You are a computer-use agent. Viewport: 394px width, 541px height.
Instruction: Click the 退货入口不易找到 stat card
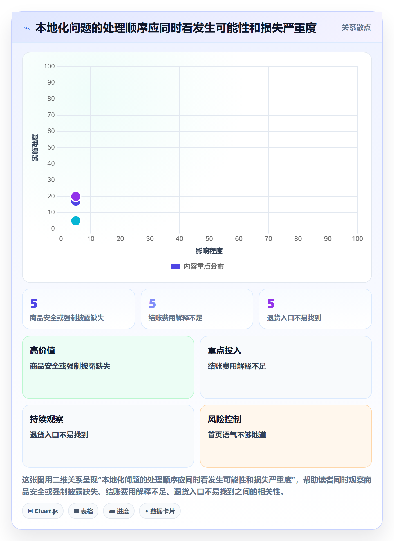(x=315, y=309)
